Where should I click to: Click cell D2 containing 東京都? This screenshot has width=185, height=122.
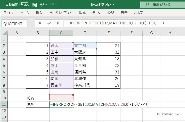[x=85, y=45]
